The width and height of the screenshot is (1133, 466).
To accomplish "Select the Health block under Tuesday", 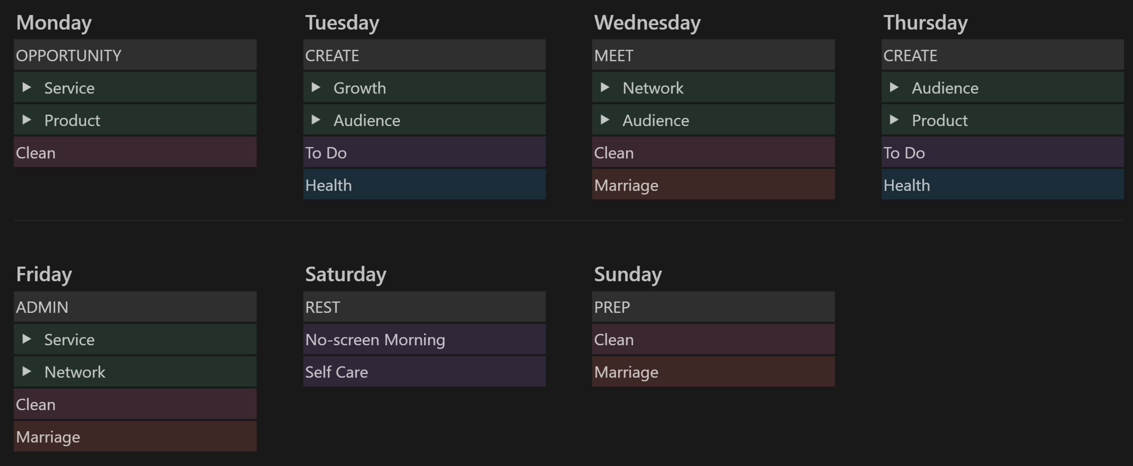I will tap(424, 185).
